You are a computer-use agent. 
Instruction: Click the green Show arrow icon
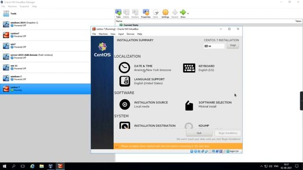183,13
